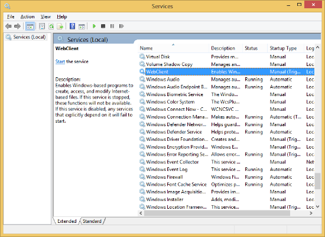Click the gear icon beside Windows Event Collector
Viewport: 325px width, 237px height.
[x=142, y=162]
